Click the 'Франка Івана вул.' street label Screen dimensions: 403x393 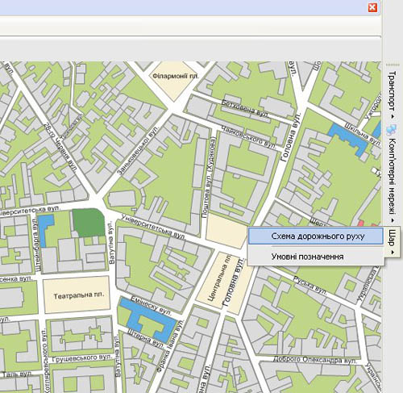click(x=170, y=346)
